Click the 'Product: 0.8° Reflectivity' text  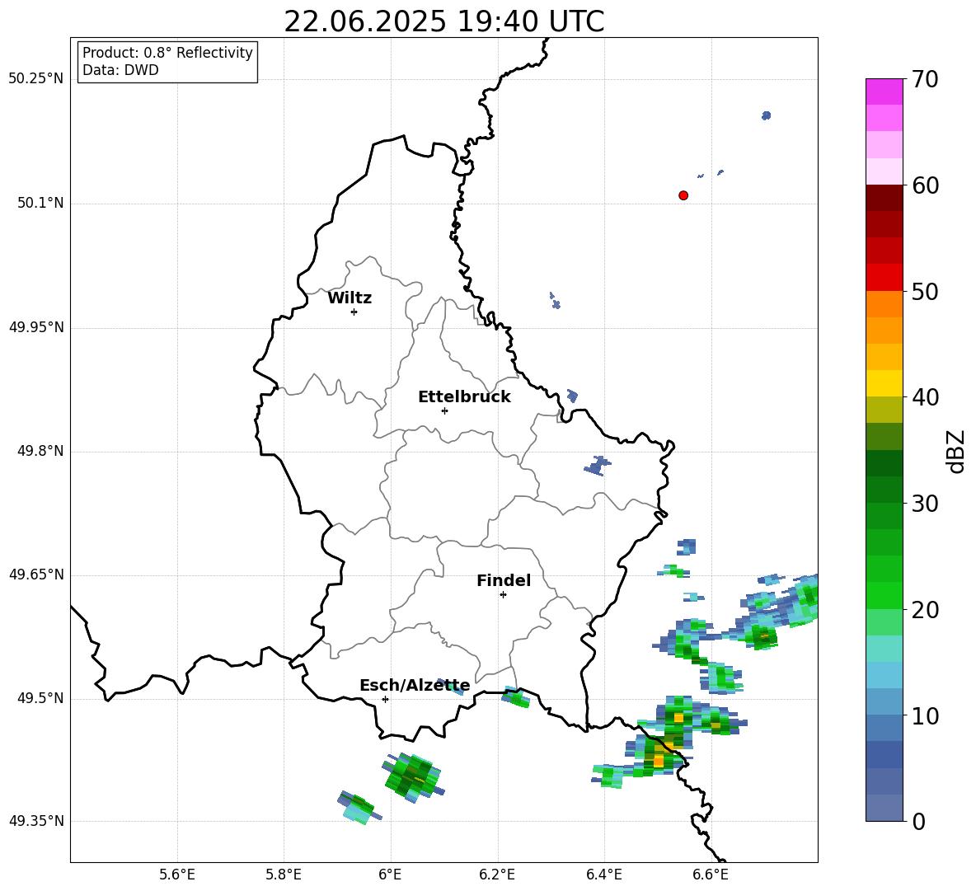pyautogui.click(x=167, y=53)
